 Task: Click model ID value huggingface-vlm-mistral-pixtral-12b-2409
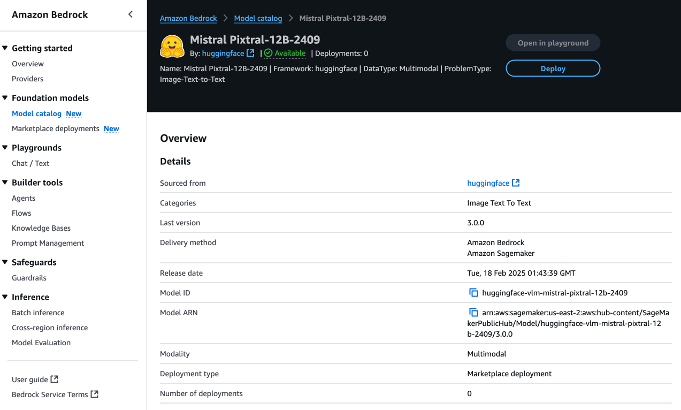click(x=555, y=293)
